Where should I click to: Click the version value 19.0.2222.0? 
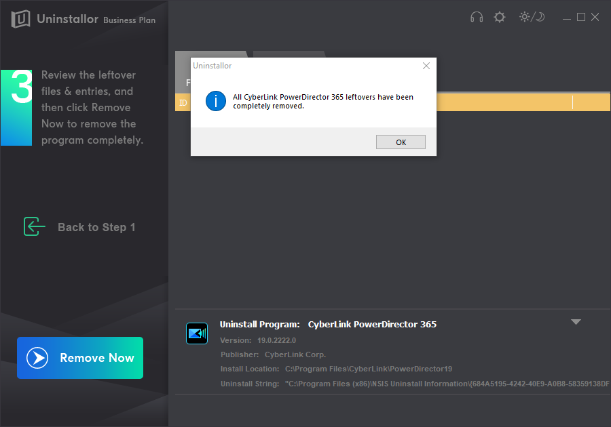coord(277,340)
